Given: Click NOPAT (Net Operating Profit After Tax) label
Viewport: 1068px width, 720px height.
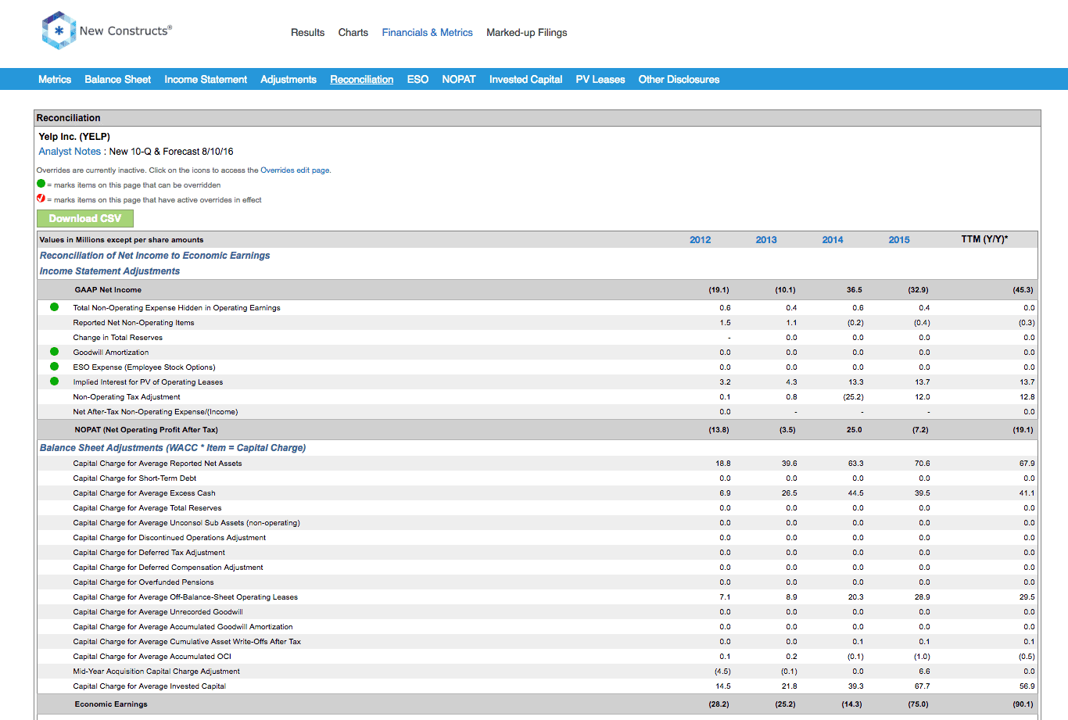Looking at the screenshot, I should (x=146, y=430).
